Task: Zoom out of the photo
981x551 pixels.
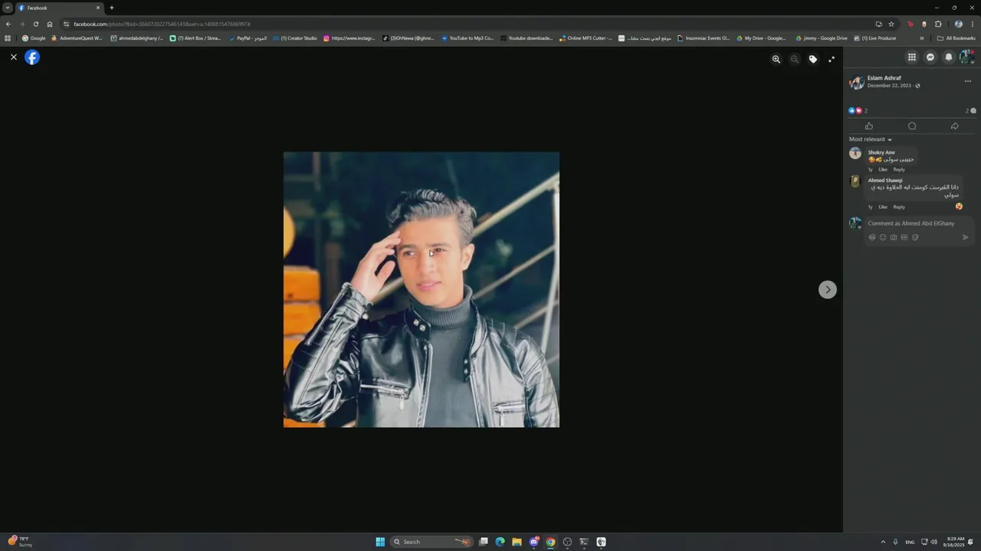Action: 795,59
